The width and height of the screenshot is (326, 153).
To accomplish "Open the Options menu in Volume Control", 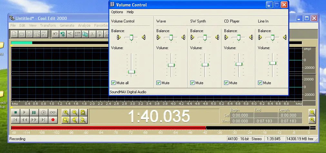I will tap(117, 12).
